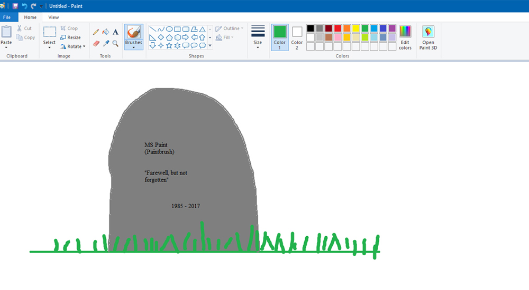Viewport: 529px width, 290px height.
Task: Click the rainbow Edit colors icon
Action: pyautogui.click(x=405, y=32)
